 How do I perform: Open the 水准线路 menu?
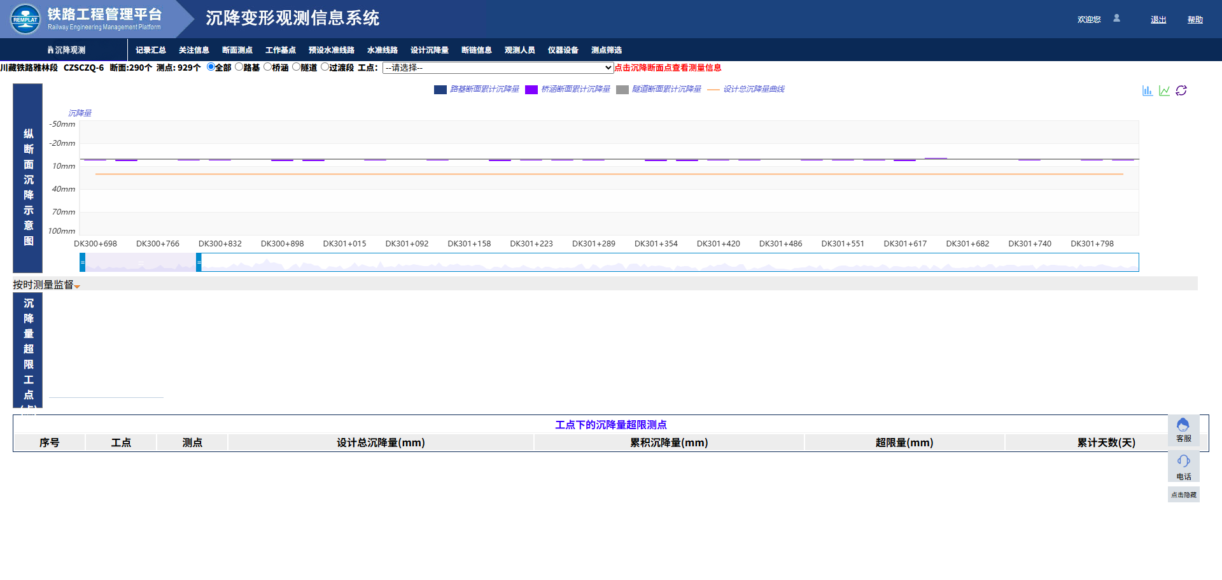pos(383,50)
